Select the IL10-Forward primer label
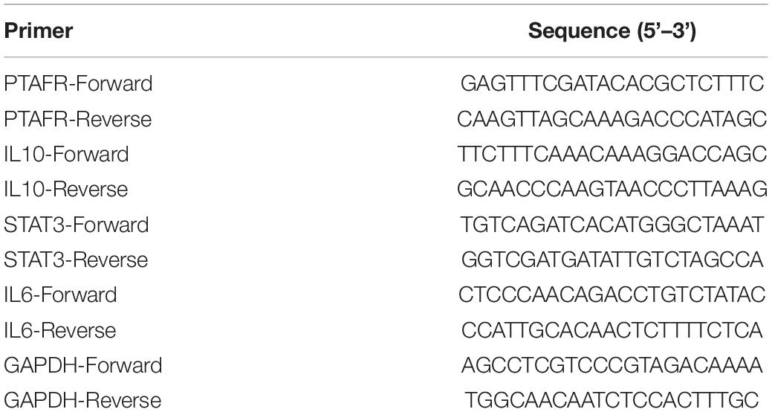Image resolution: width=772 pixels, height=412 pixels. click(x=66, y=154)
